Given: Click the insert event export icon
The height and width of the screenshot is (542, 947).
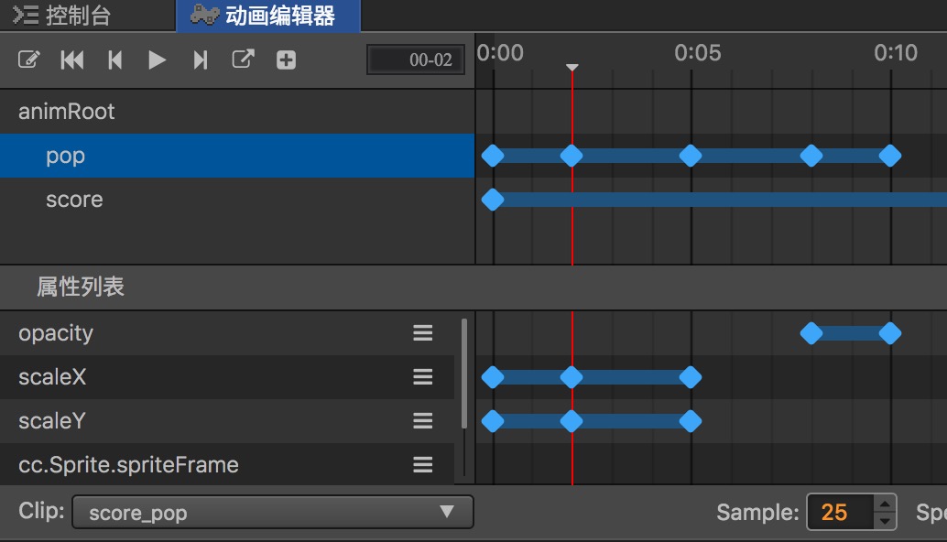Looking at the screenshot, I should pos(244,60).
